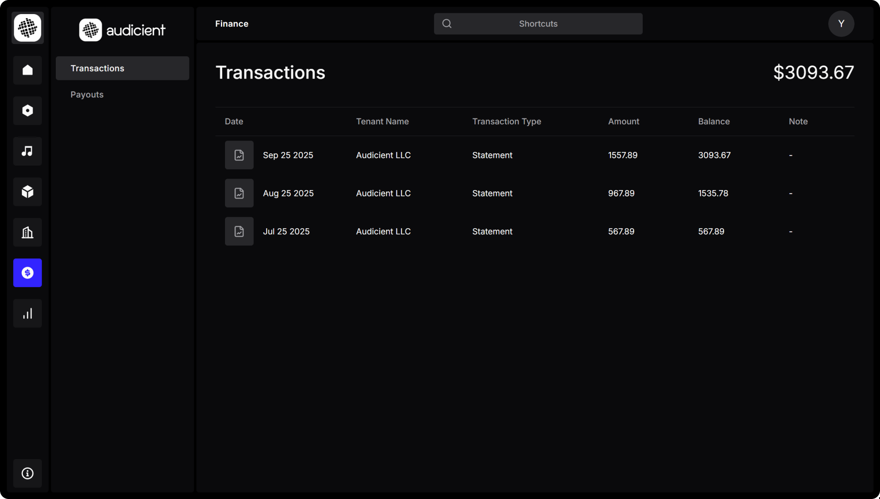Click the Finance breadcrumb label
Image resolution: width=880 pixels, height=499 pixels.
click(231, 24)
